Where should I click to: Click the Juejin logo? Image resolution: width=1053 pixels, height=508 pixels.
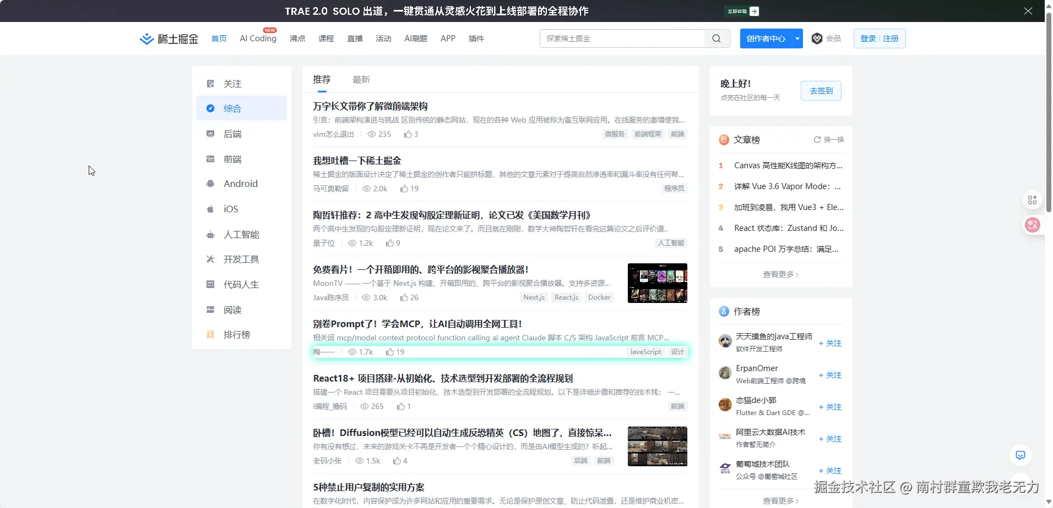(x=169, y=38)
